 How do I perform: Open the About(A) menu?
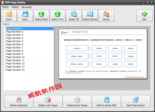coord(27,7)
